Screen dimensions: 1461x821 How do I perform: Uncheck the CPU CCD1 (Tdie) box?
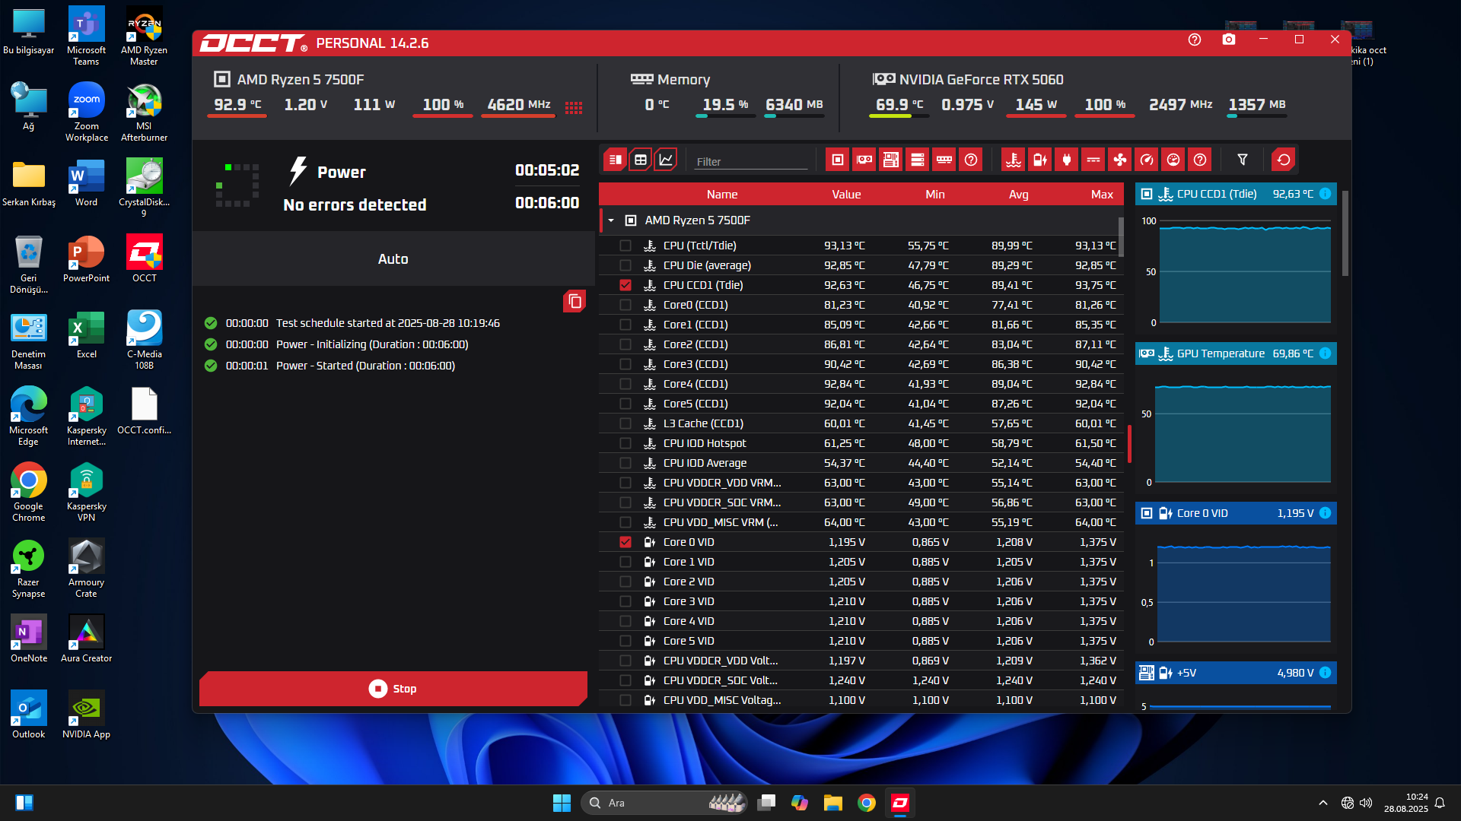tap(625, 285)
